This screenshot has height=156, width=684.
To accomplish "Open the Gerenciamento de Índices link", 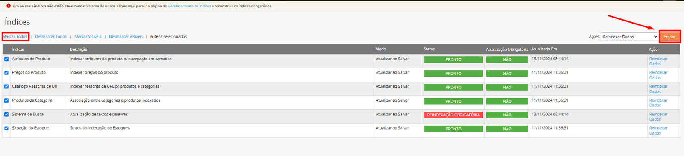I will (189, 6).
